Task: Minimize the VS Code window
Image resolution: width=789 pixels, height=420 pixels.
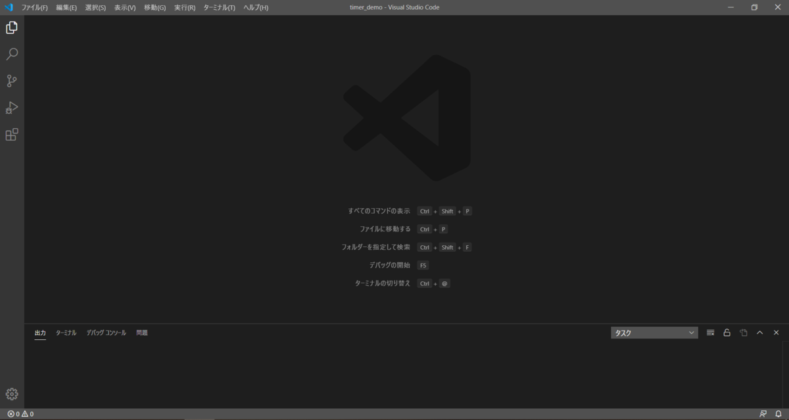Action: click(x=731, y=7)
